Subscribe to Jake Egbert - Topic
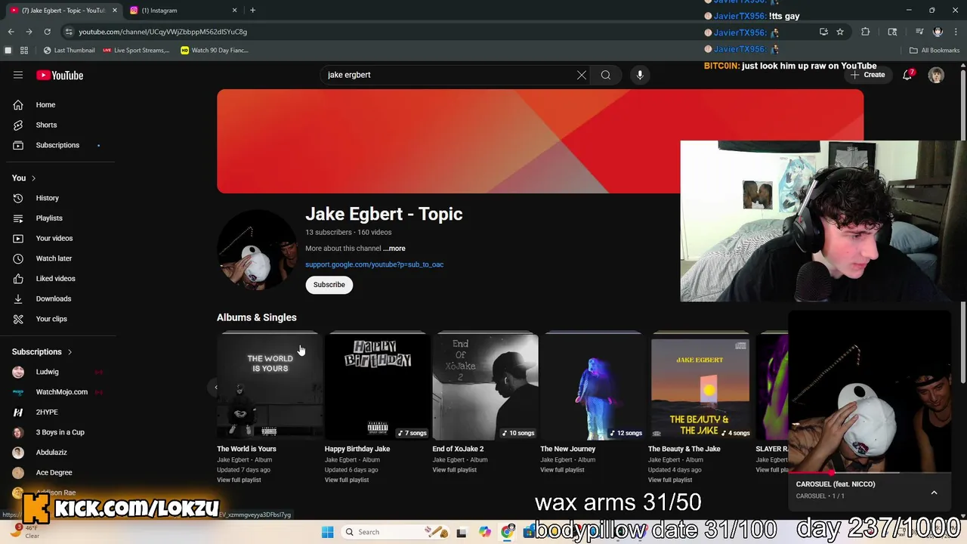Screen dimensions: 967x544 329,285
